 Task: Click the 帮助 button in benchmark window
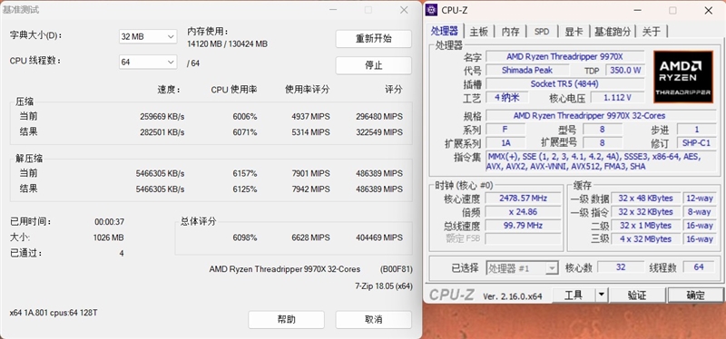click(286, 320)
